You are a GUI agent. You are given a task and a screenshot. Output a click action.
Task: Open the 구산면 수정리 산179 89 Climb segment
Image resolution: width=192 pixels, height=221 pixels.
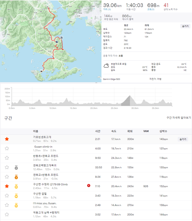coord(50,184)
